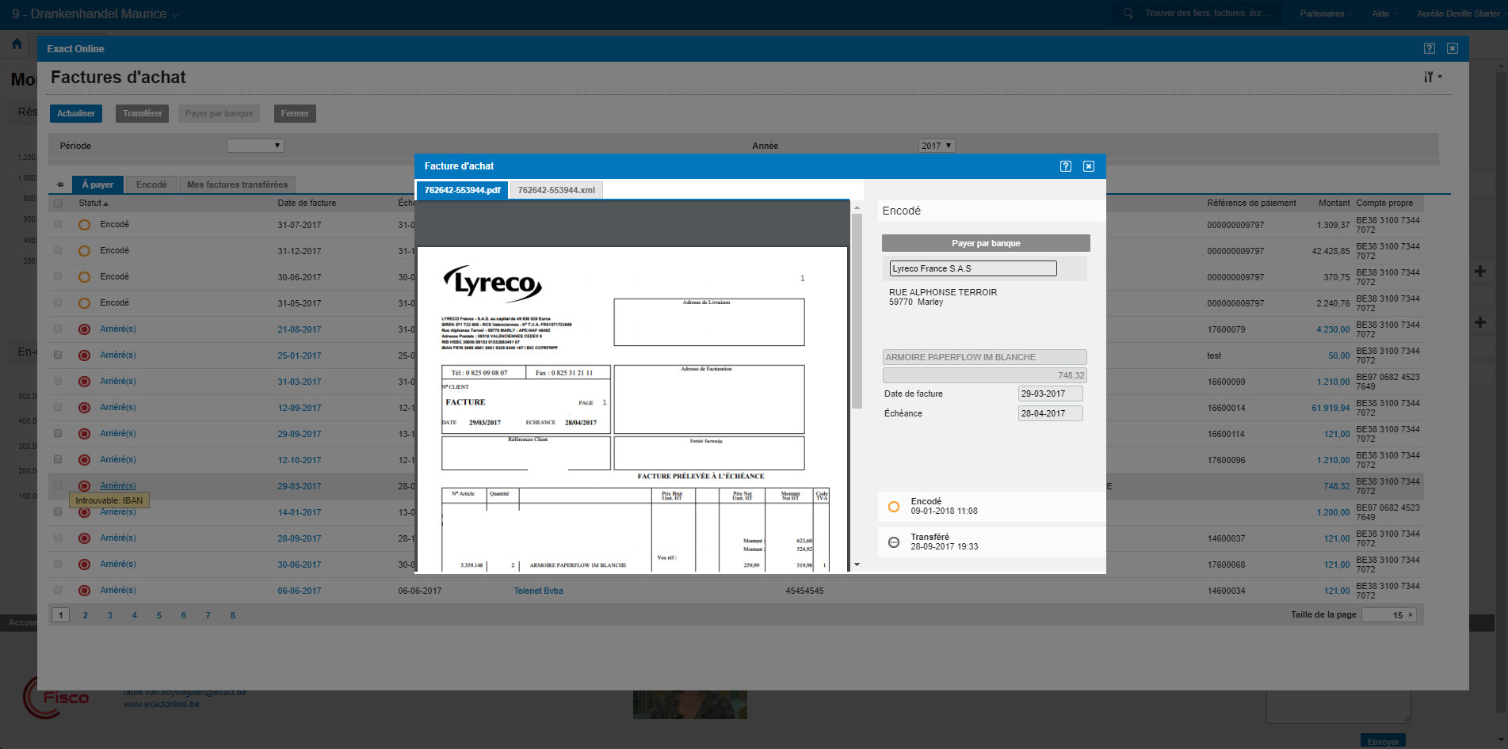This screenshot has height=749, width=1508.
Task: Check the box for the 12-10-2017 Arriéré(s) row
Action: click(x=58, y=459)
